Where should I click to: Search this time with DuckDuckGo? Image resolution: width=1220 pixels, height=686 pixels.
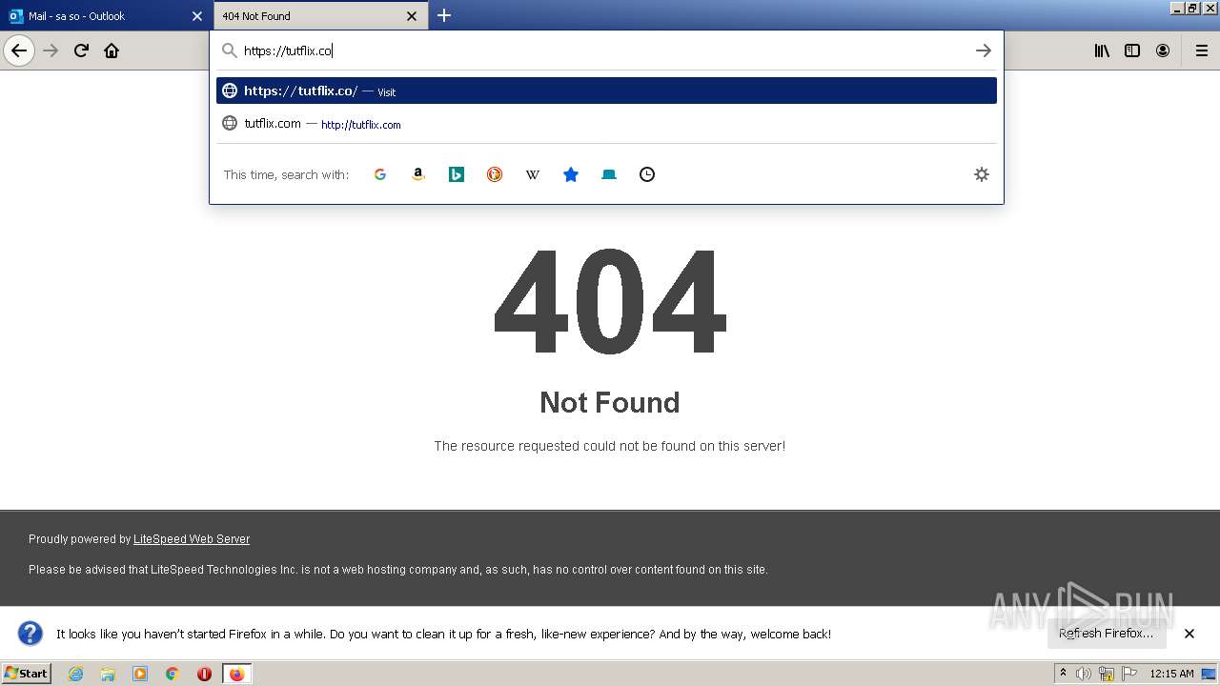tap(495, 174)
